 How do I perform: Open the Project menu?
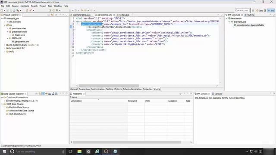(x=43, y=6)
